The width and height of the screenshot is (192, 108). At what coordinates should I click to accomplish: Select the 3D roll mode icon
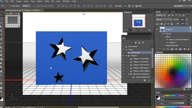[129, 6]
